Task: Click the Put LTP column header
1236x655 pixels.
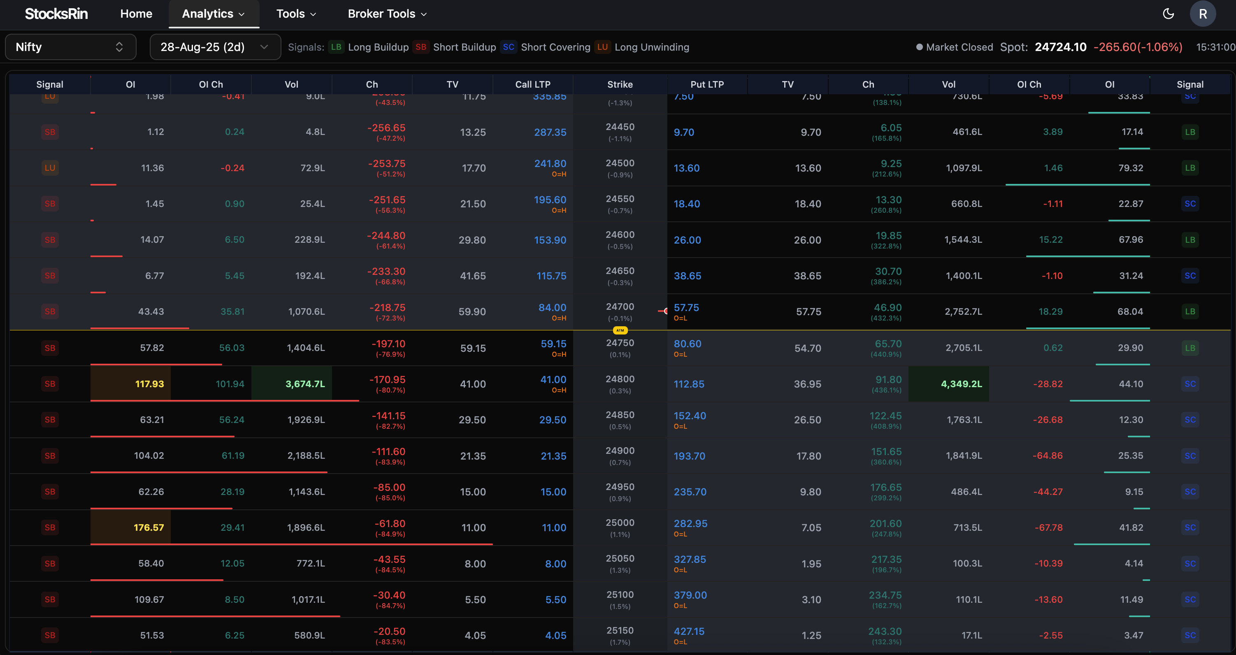Action: 707,84
